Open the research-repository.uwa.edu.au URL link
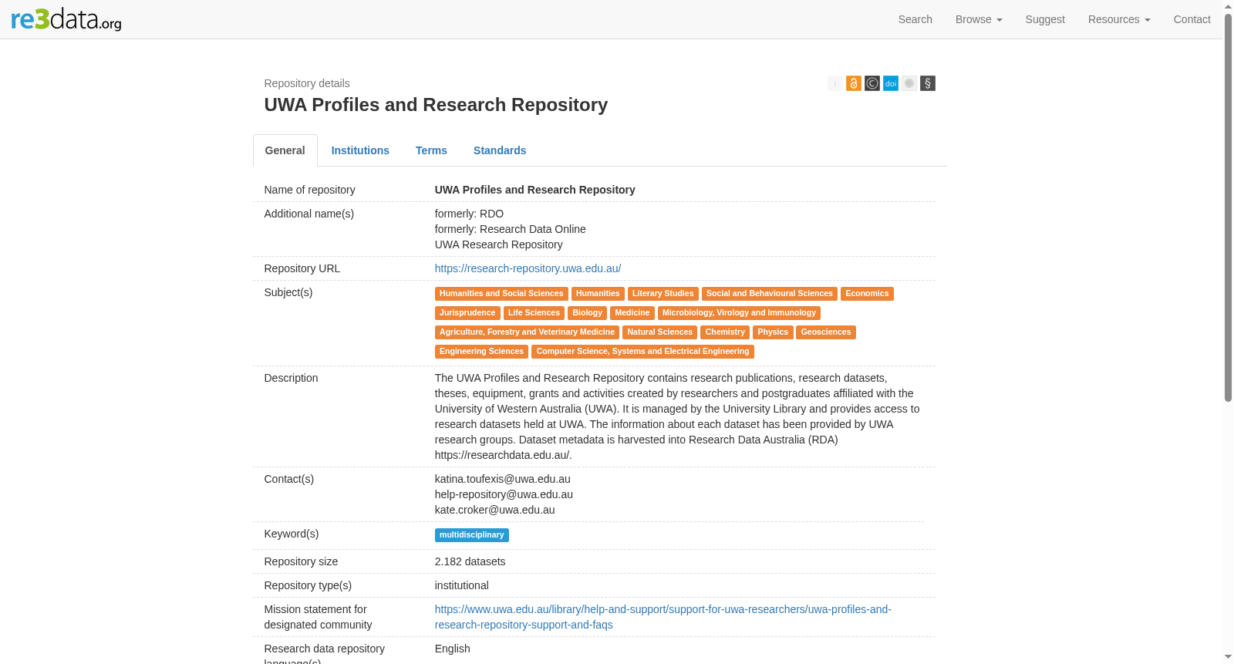The width and height of the screenshot is (1234, 664). tap(528, 268)
